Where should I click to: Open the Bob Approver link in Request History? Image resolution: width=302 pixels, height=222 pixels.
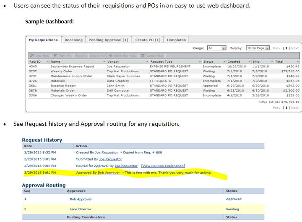click(x=109, y=173)
